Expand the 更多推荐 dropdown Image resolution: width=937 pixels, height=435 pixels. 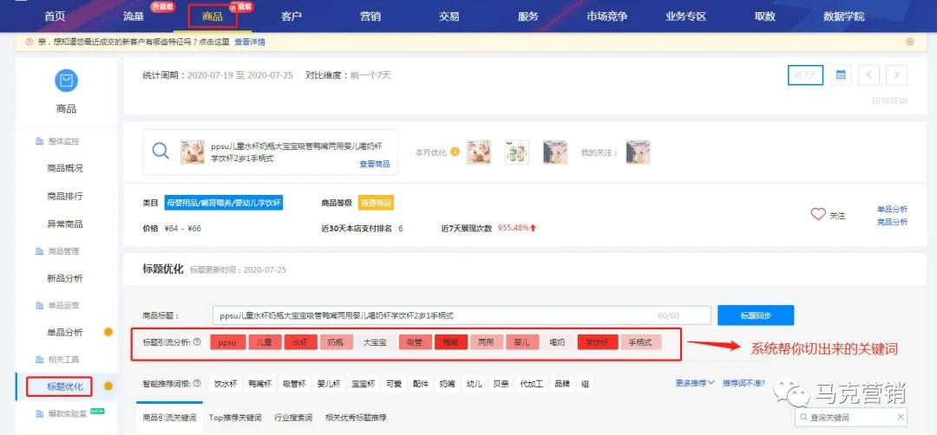pyautogui.click(x=695, y=382)
